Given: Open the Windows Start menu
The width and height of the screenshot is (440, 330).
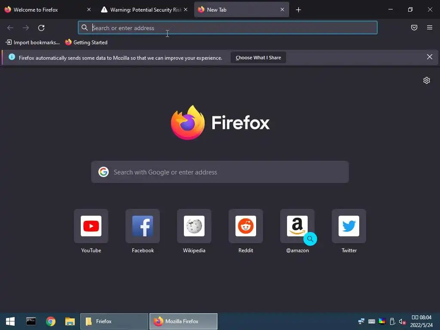Looking at the screenshot, I should 10,321.
